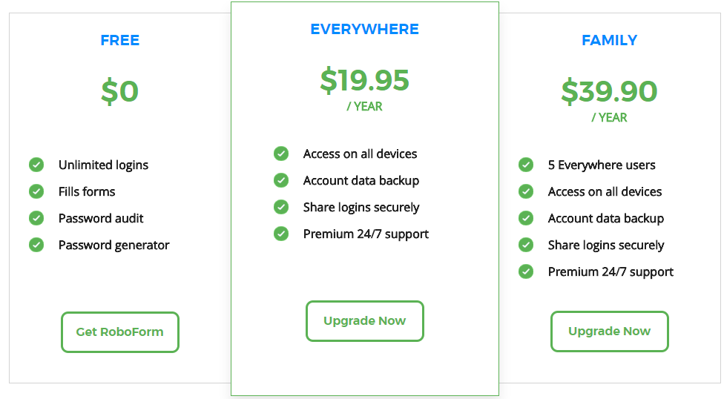Click the $19.95 price text
724x399 pixels.
pyautogui.click(x=365, y=80)
